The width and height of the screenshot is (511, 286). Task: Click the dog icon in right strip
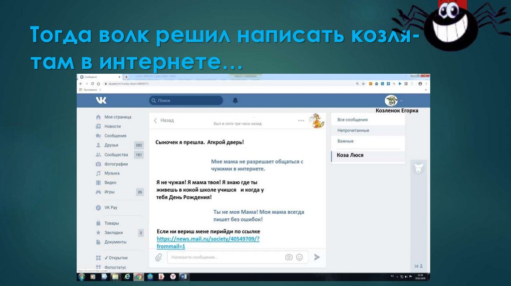[x=419, y=168]
